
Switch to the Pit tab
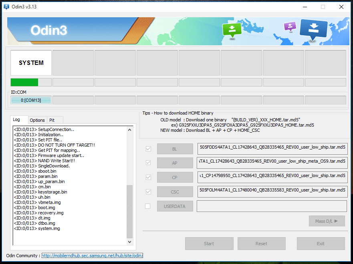55,120
